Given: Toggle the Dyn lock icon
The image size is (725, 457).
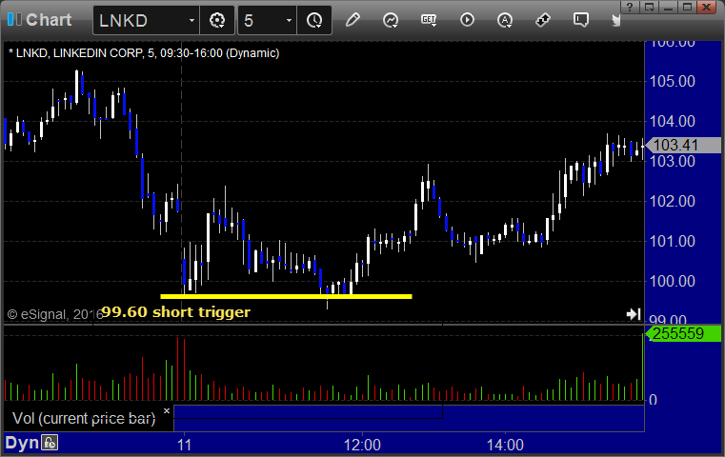Looking at the screenshot, I should tap(50, 443).
